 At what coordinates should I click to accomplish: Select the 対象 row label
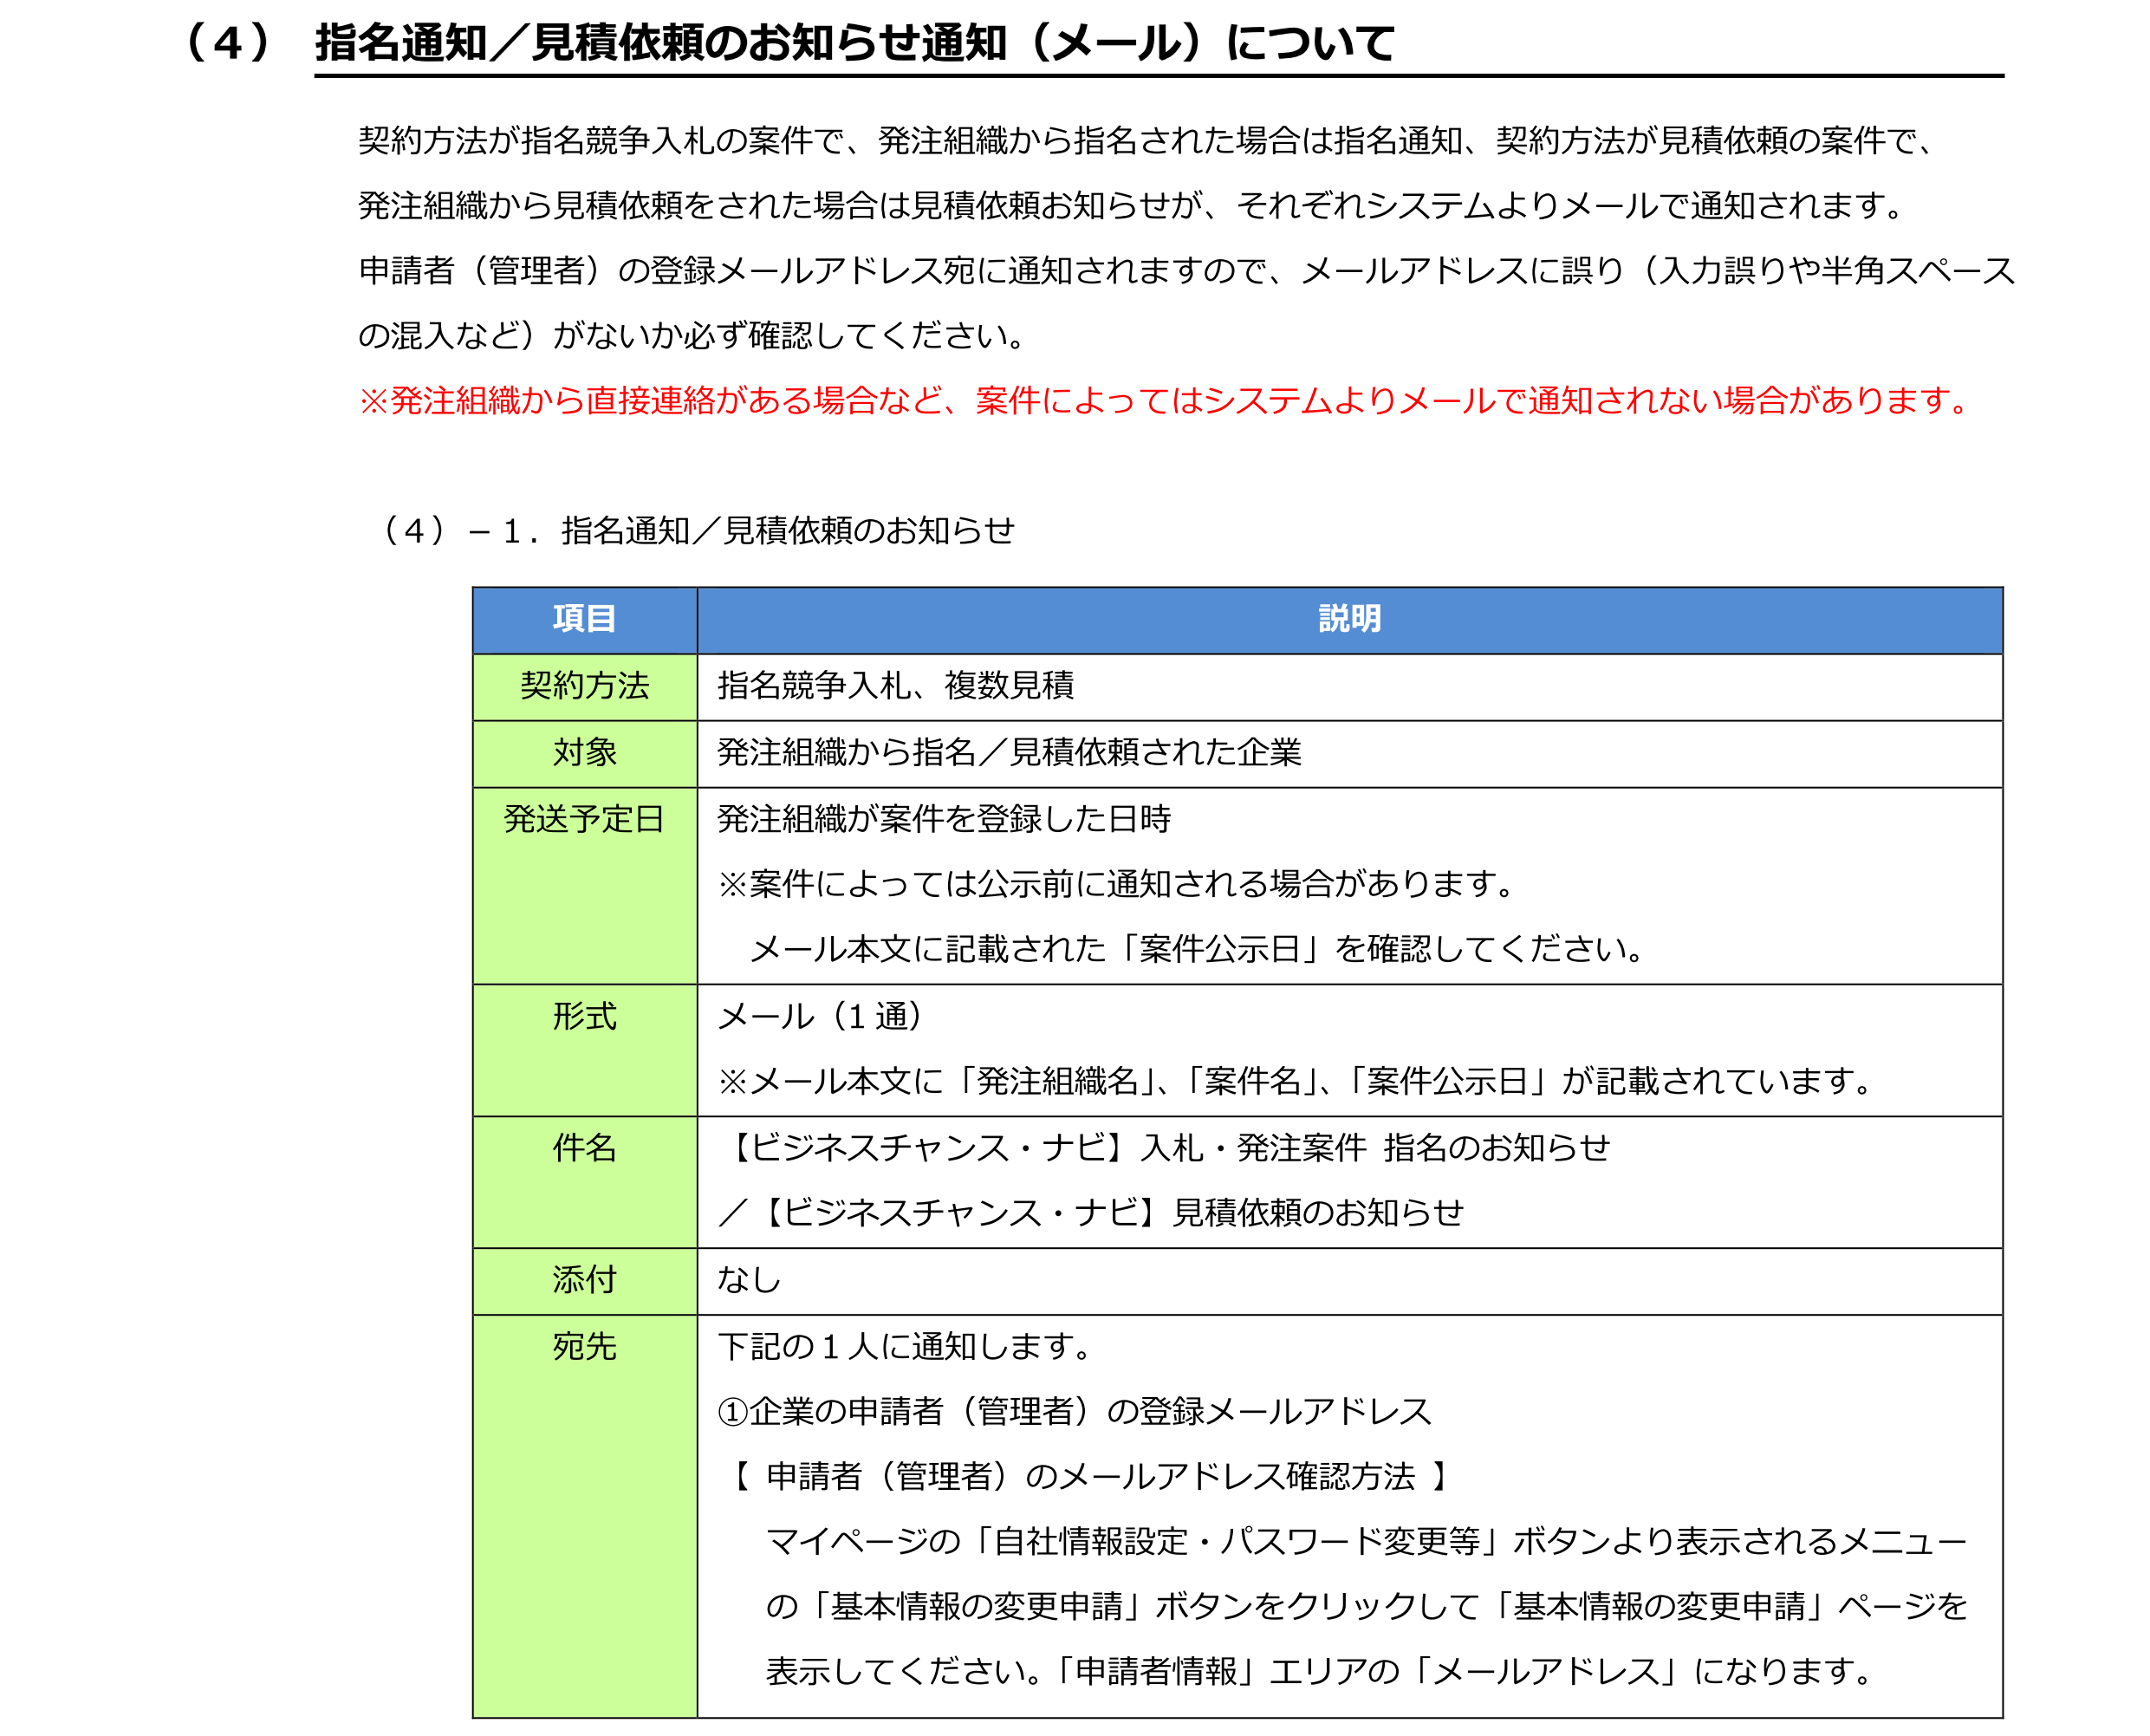point(585,753)
